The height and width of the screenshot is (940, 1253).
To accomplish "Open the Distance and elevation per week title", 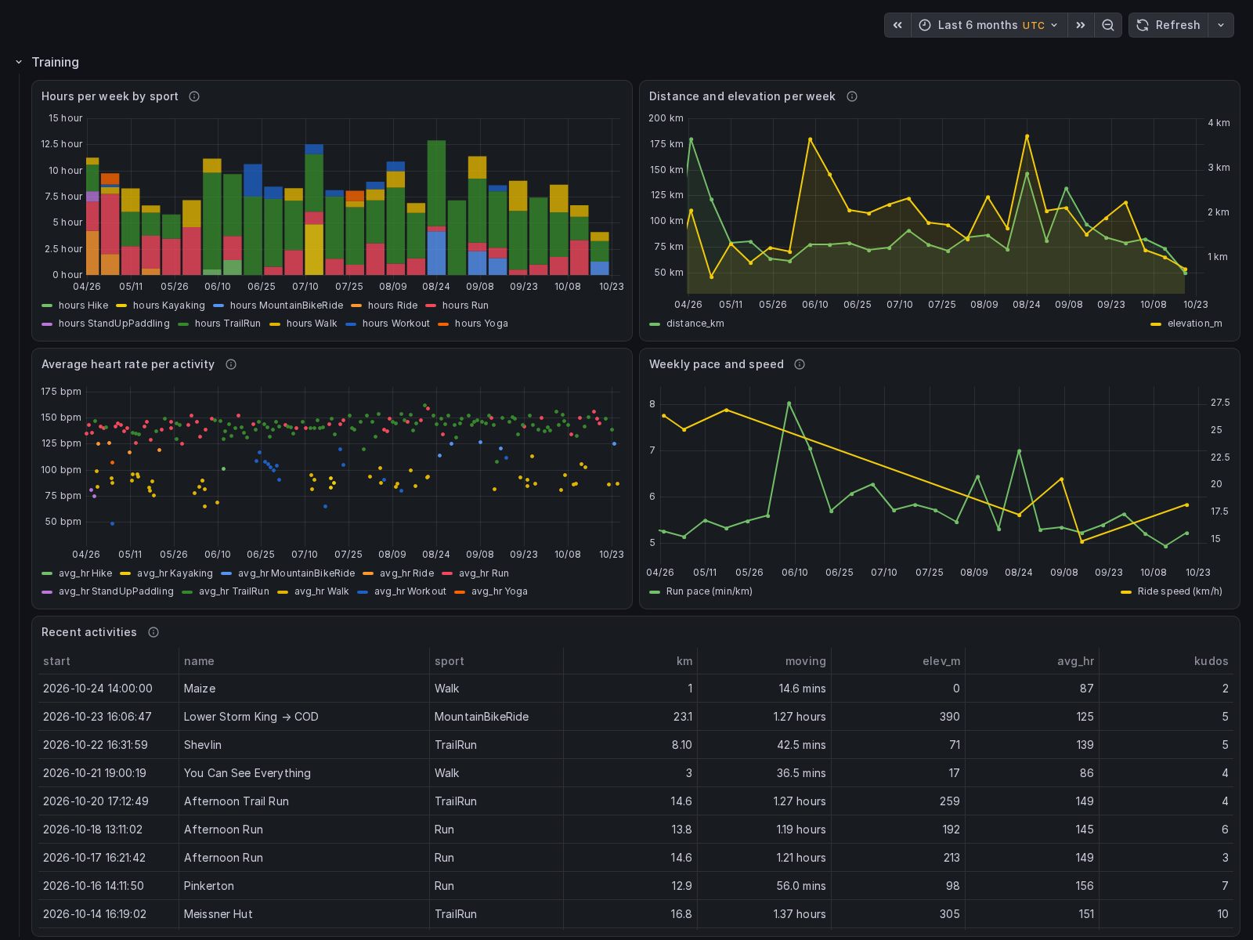I will 742,96.
